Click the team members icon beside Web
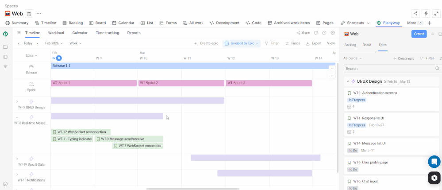The image size is (442, 190). click(29, 14)
